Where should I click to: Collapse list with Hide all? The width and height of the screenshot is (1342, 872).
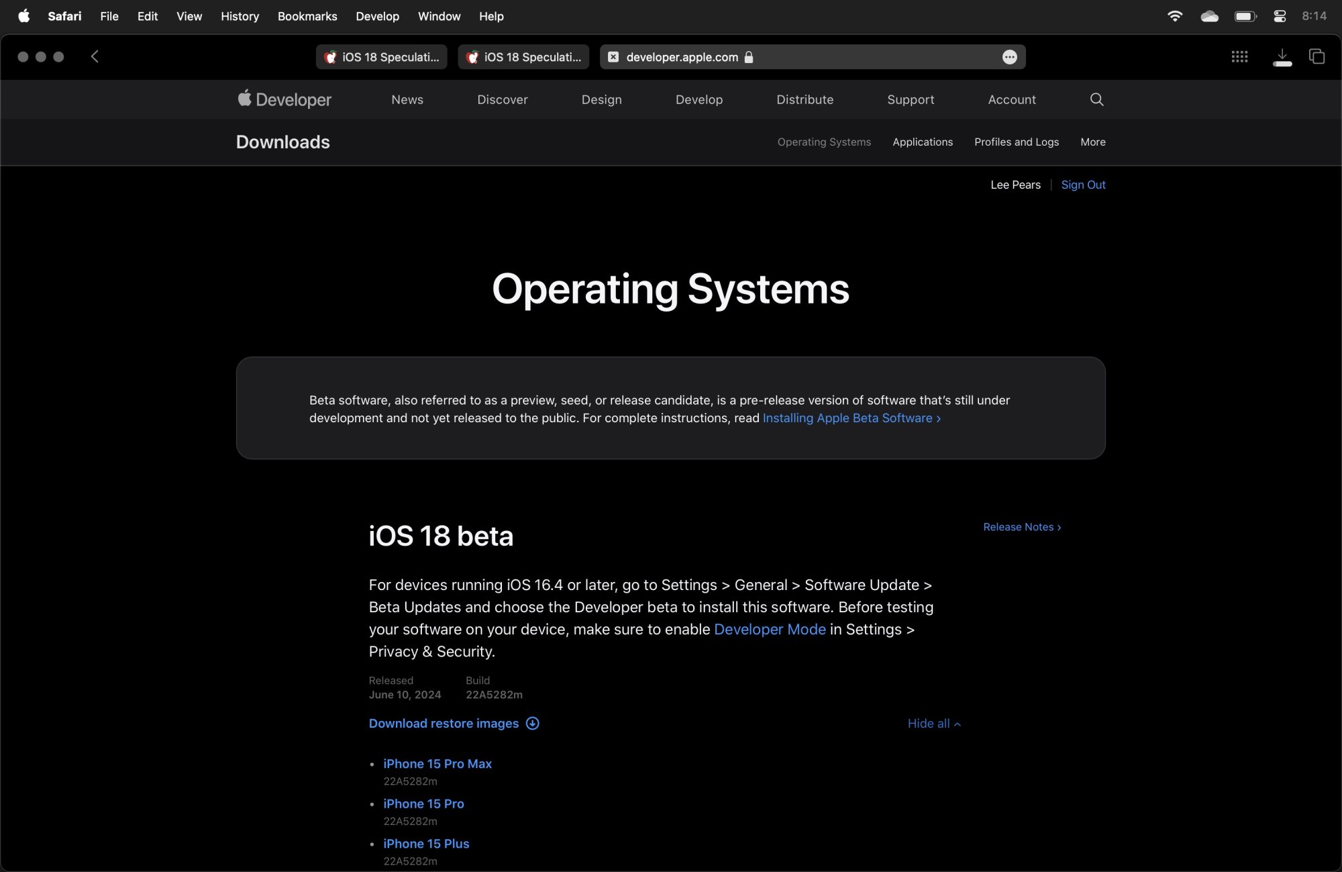coord(934,723)
